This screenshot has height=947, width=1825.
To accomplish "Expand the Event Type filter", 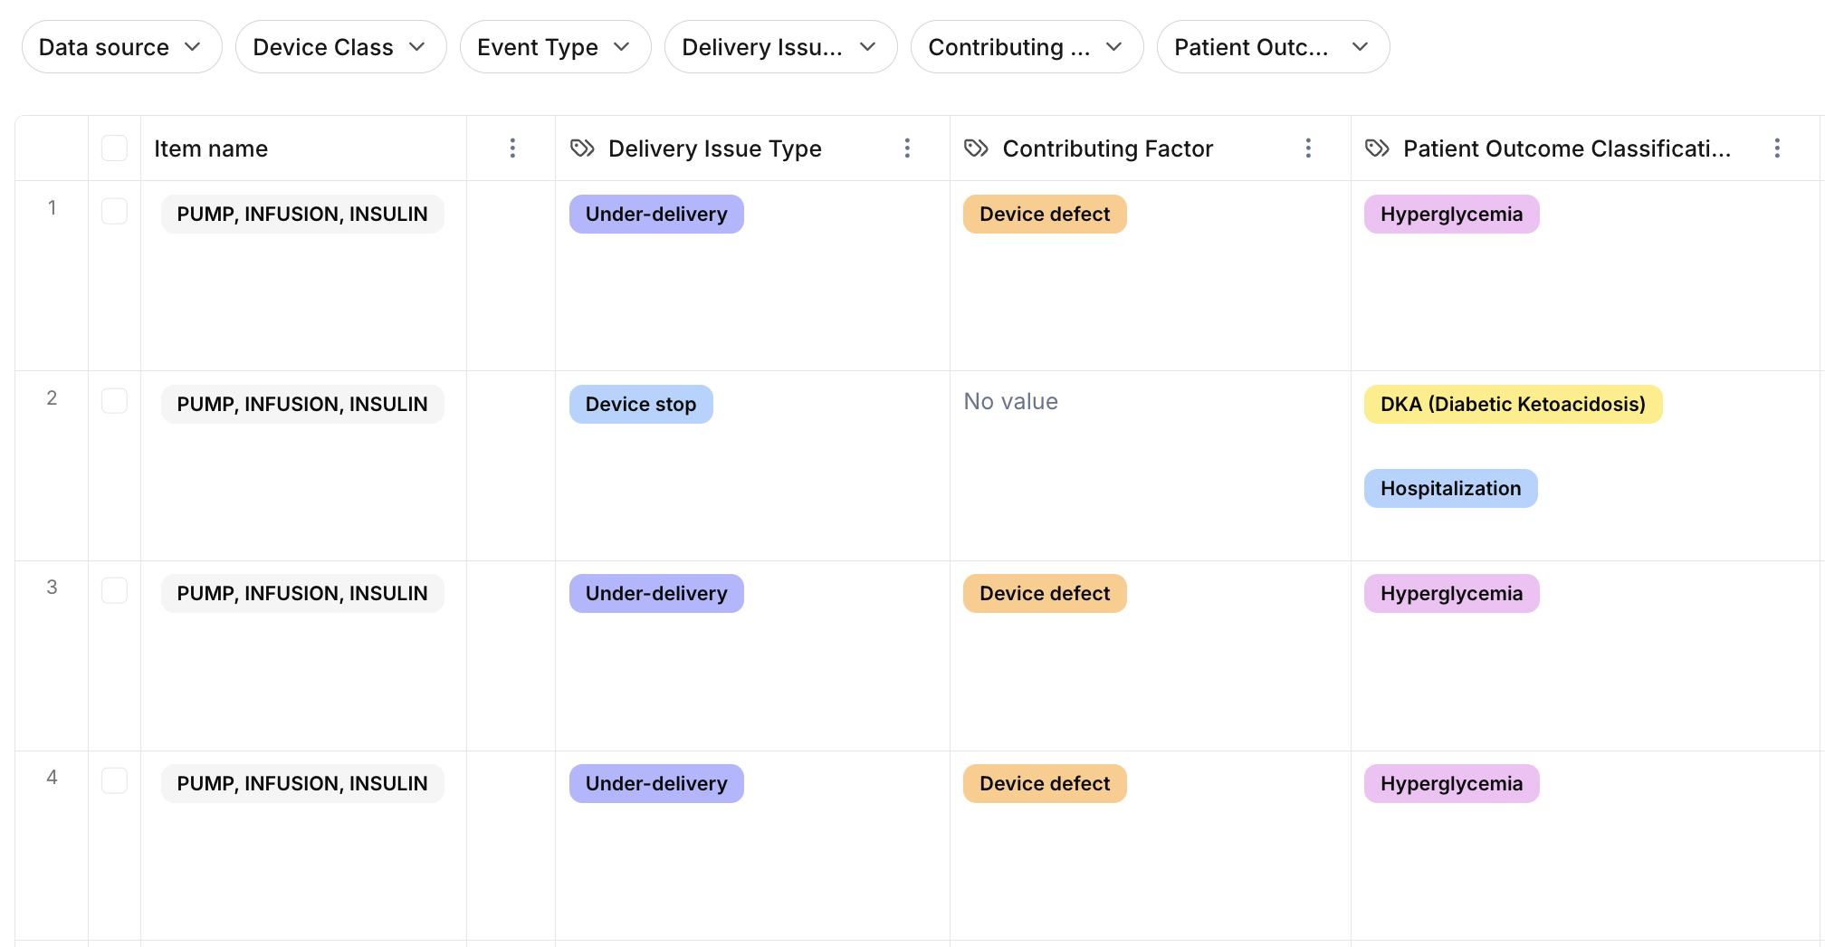I will pyautogui.click(x=555, y=47).
